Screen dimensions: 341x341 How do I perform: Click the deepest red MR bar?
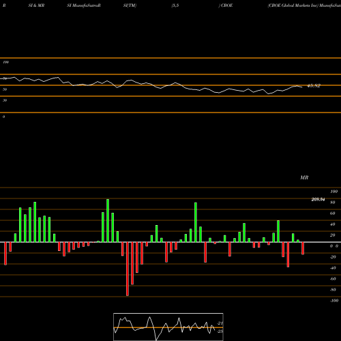coord(128,269)
